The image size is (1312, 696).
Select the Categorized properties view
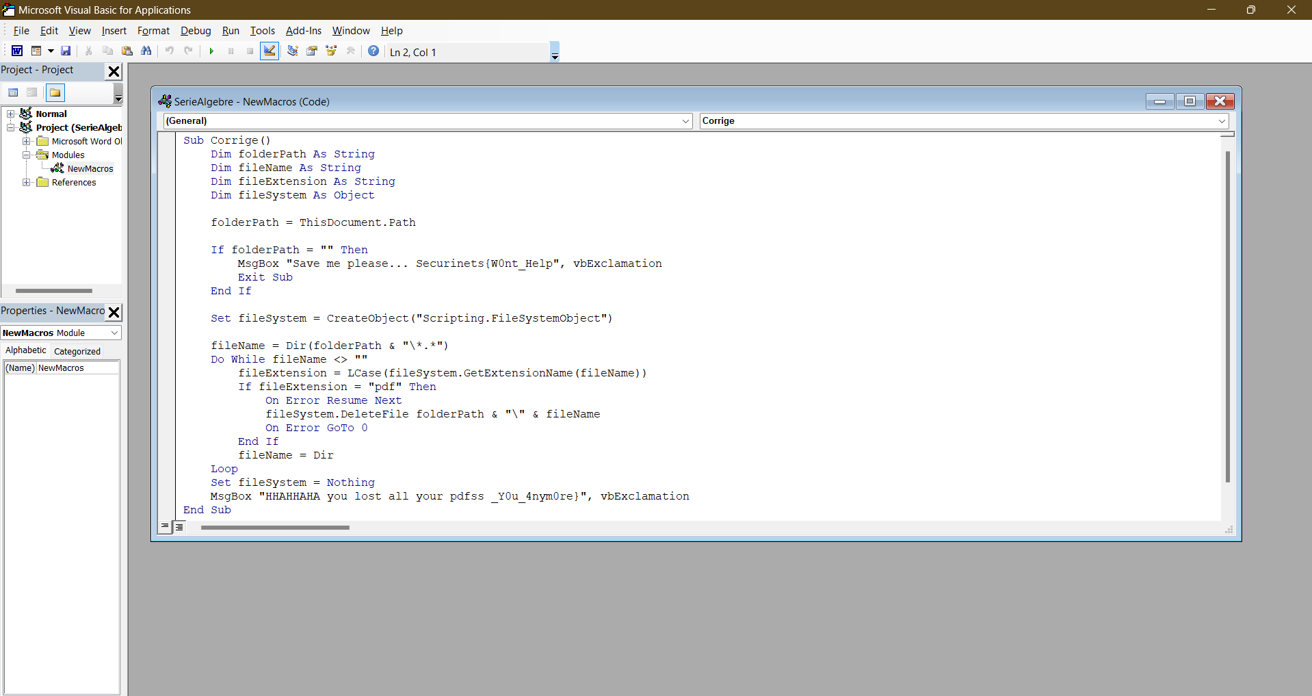(x=77, y=351)
